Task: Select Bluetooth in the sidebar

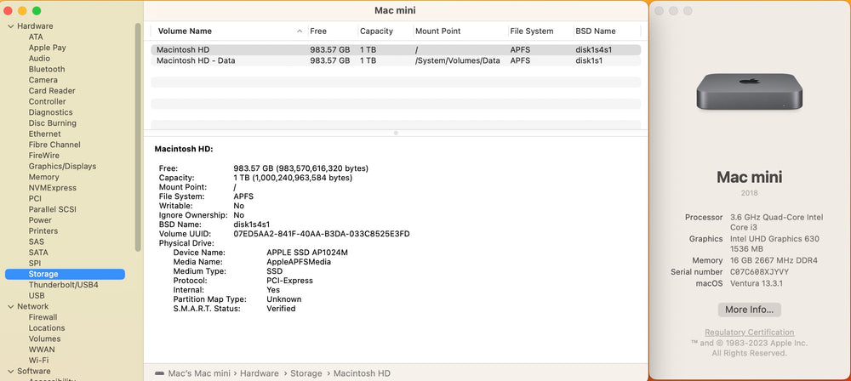Action: 47,70
